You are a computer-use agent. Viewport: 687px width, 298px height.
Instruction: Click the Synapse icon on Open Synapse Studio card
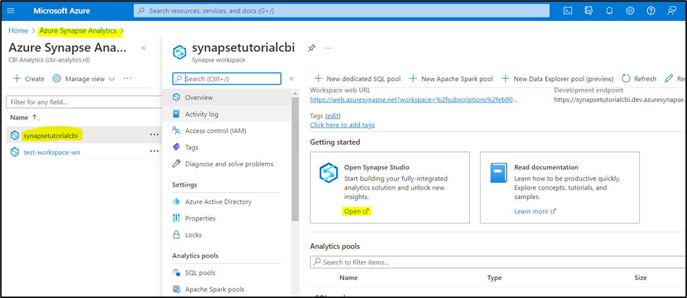(329, 172)
